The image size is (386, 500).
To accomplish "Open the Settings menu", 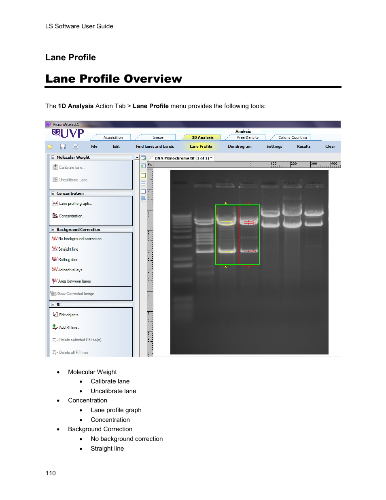I will click(274, 147).
